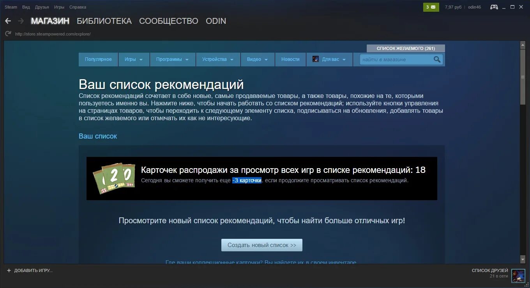Click the ДОБАВИТЬ ИГРУ... label
Screen dimensions: 530x288
pyautogui.click(x=34, y=270)
